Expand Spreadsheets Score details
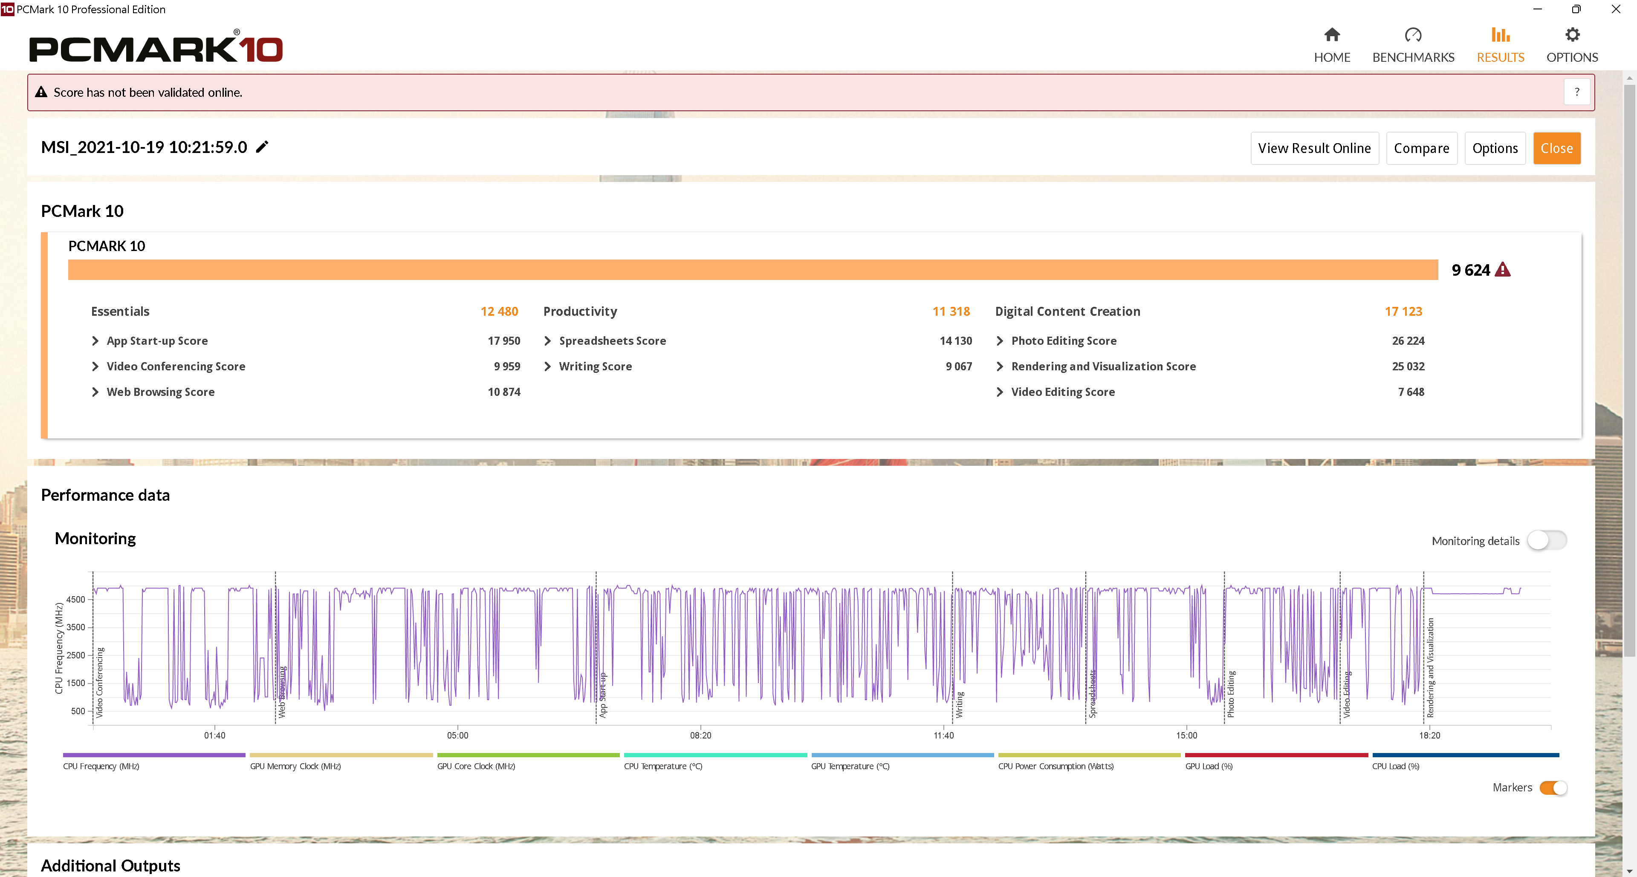Screen dimensions: 1637x877 pos(548,341)
